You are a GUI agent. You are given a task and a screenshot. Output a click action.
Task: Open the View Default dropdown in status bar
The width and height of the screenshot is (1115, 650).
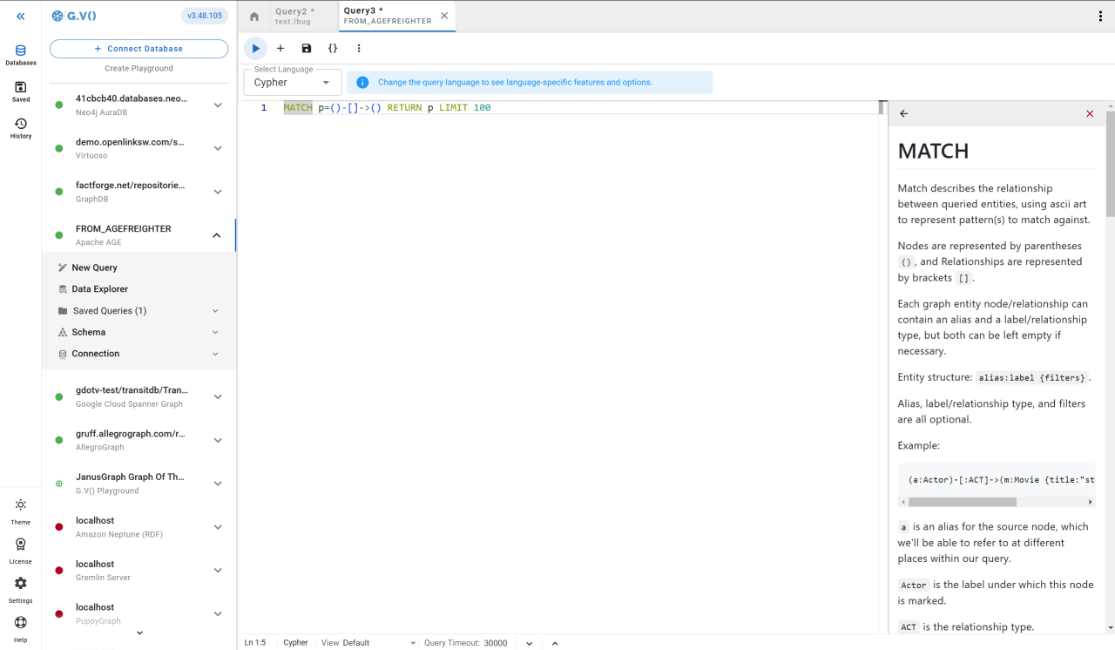(379, 643)
